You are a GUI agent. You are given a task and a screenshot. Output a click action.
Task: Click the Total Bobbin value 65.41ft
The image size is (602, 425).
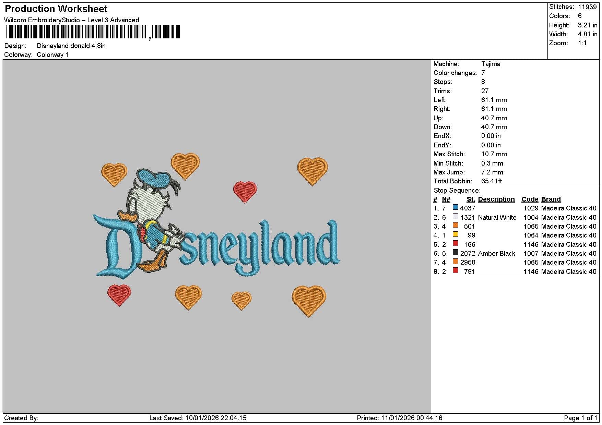492,181
